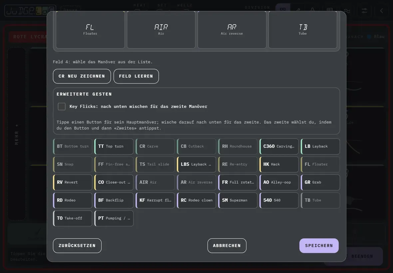Screen dimensions: 393x273
Task: Select the LBS Layback maneuver button
Action: (x=196, y=164)
